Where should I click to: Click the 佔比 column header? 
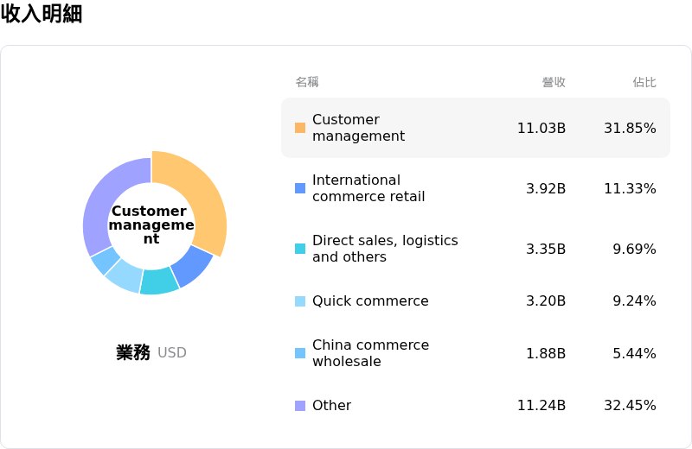[x=644, y=82]
